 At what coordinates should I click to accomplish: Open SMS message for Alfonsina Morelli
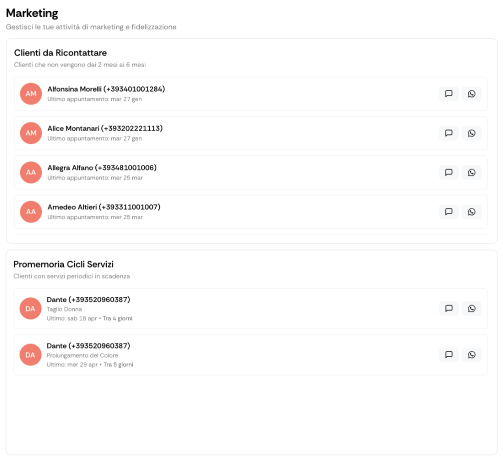pyautogui.click(x=449, y=93)
